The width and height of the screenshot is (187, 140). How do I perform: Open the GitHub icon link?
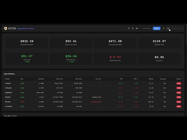point(129,29)
